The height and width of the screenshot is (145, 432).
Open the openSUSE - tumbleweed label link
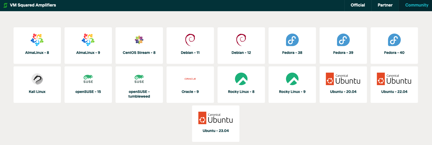coord(139,94)
